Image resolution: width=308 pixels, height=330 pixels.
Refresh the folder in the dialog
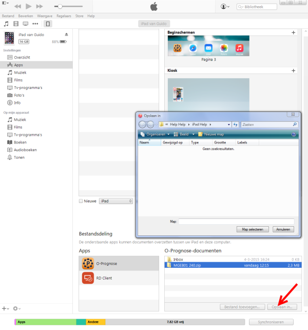(x=235, y=124)
